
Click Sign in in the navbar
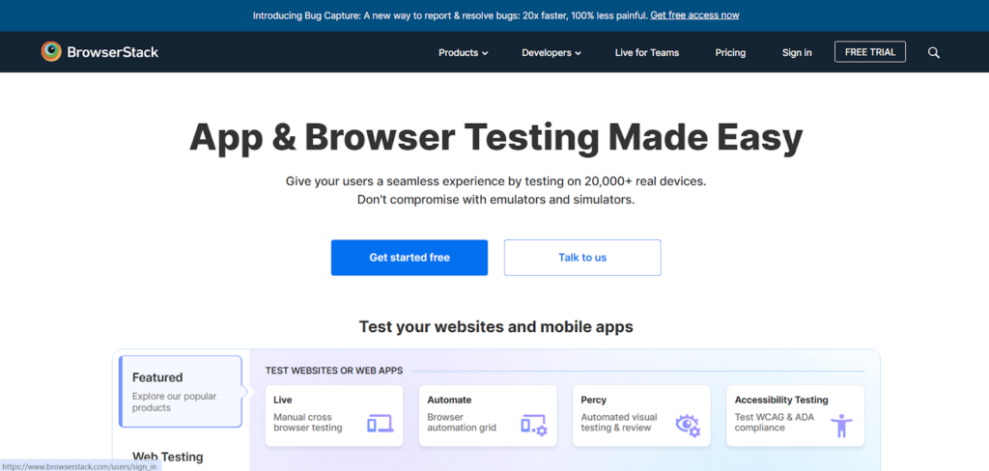pyautogui.click(x=797, y=53)
